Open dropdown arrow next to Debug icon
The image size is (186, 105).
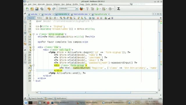pyautogui.click(x=106, y=9)
